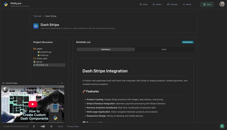
Task: Click the Dash Stripe Integration heading
Action: click(x=105, y=71)
